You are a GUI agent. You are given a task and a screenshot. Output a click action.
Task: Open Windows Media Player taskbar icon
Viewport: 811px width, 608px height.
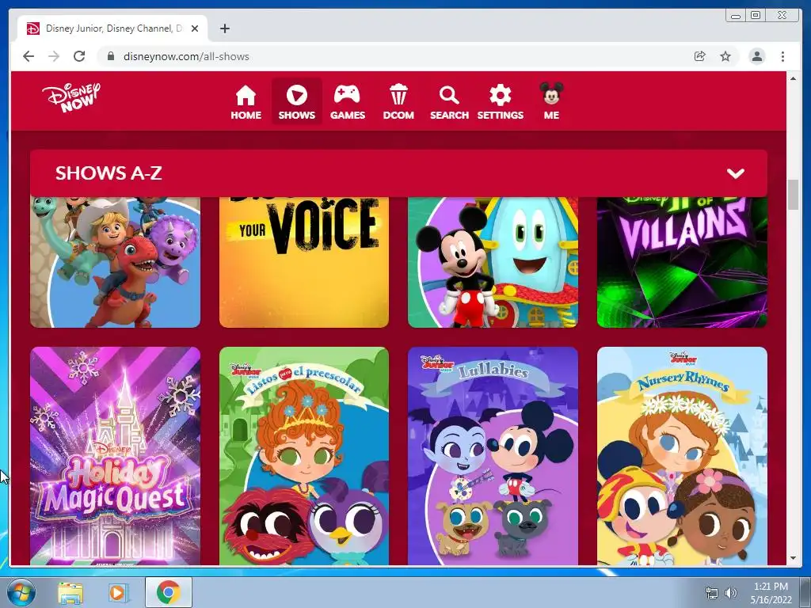pyautogui.click(x=117, y=593)
